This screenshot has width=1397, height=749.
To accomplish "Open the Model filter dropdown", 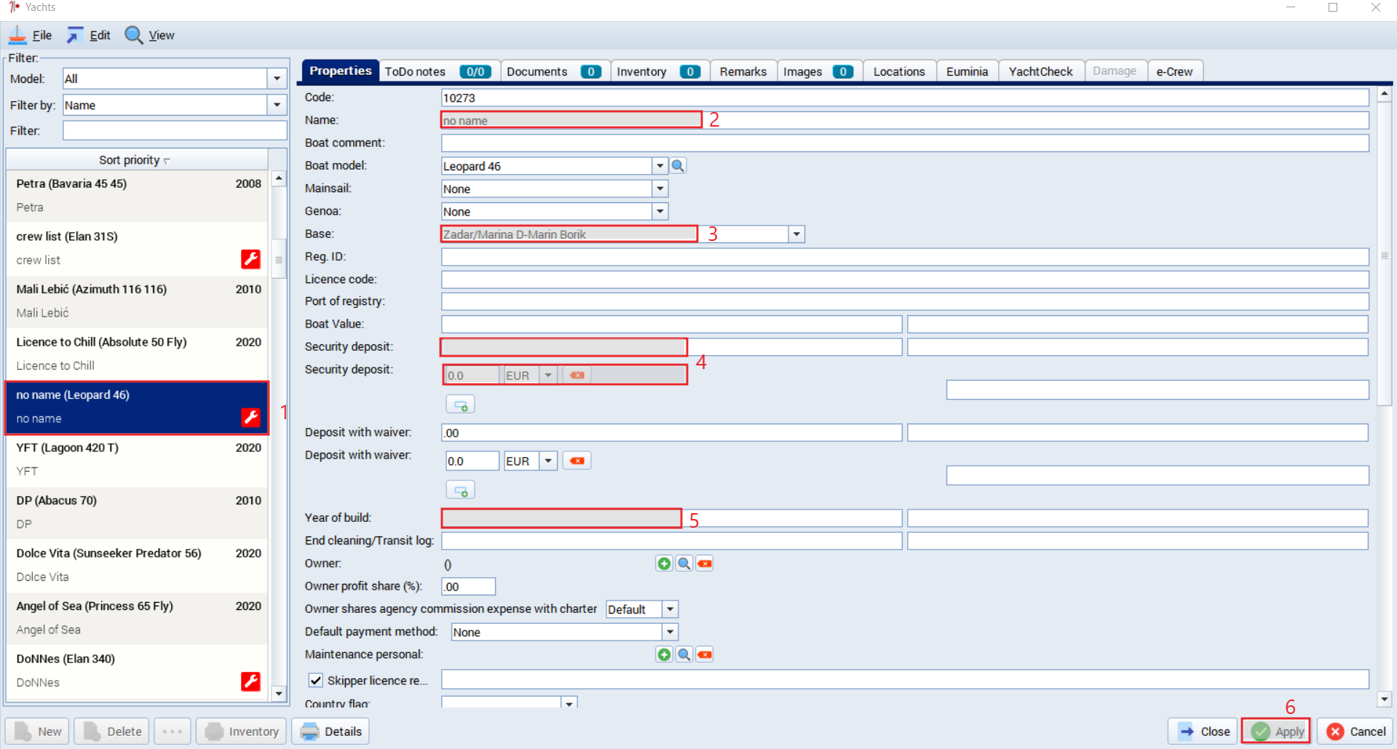I will tap(277, 79).
